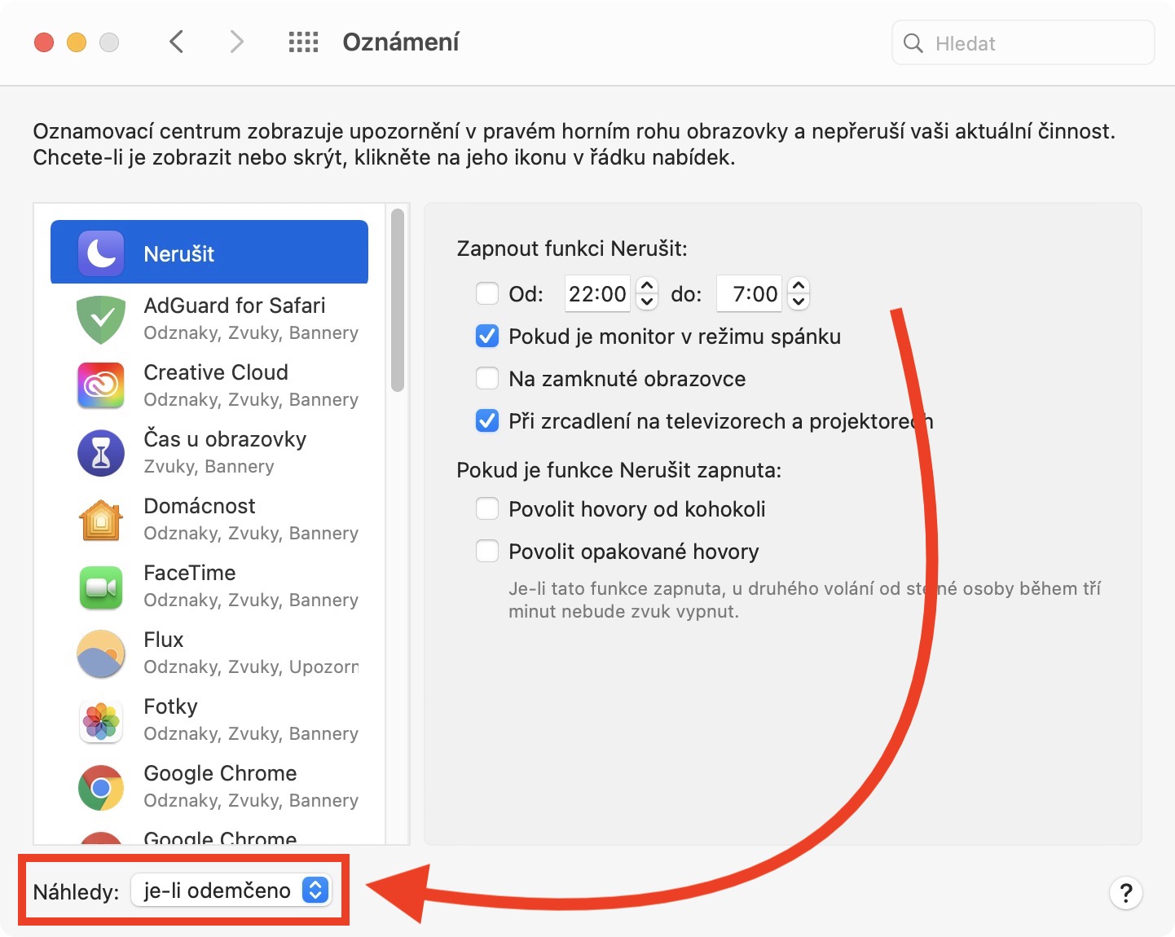Select the Flux app icon
This screenshot has width=1175, height=937.
click(101, 653)
